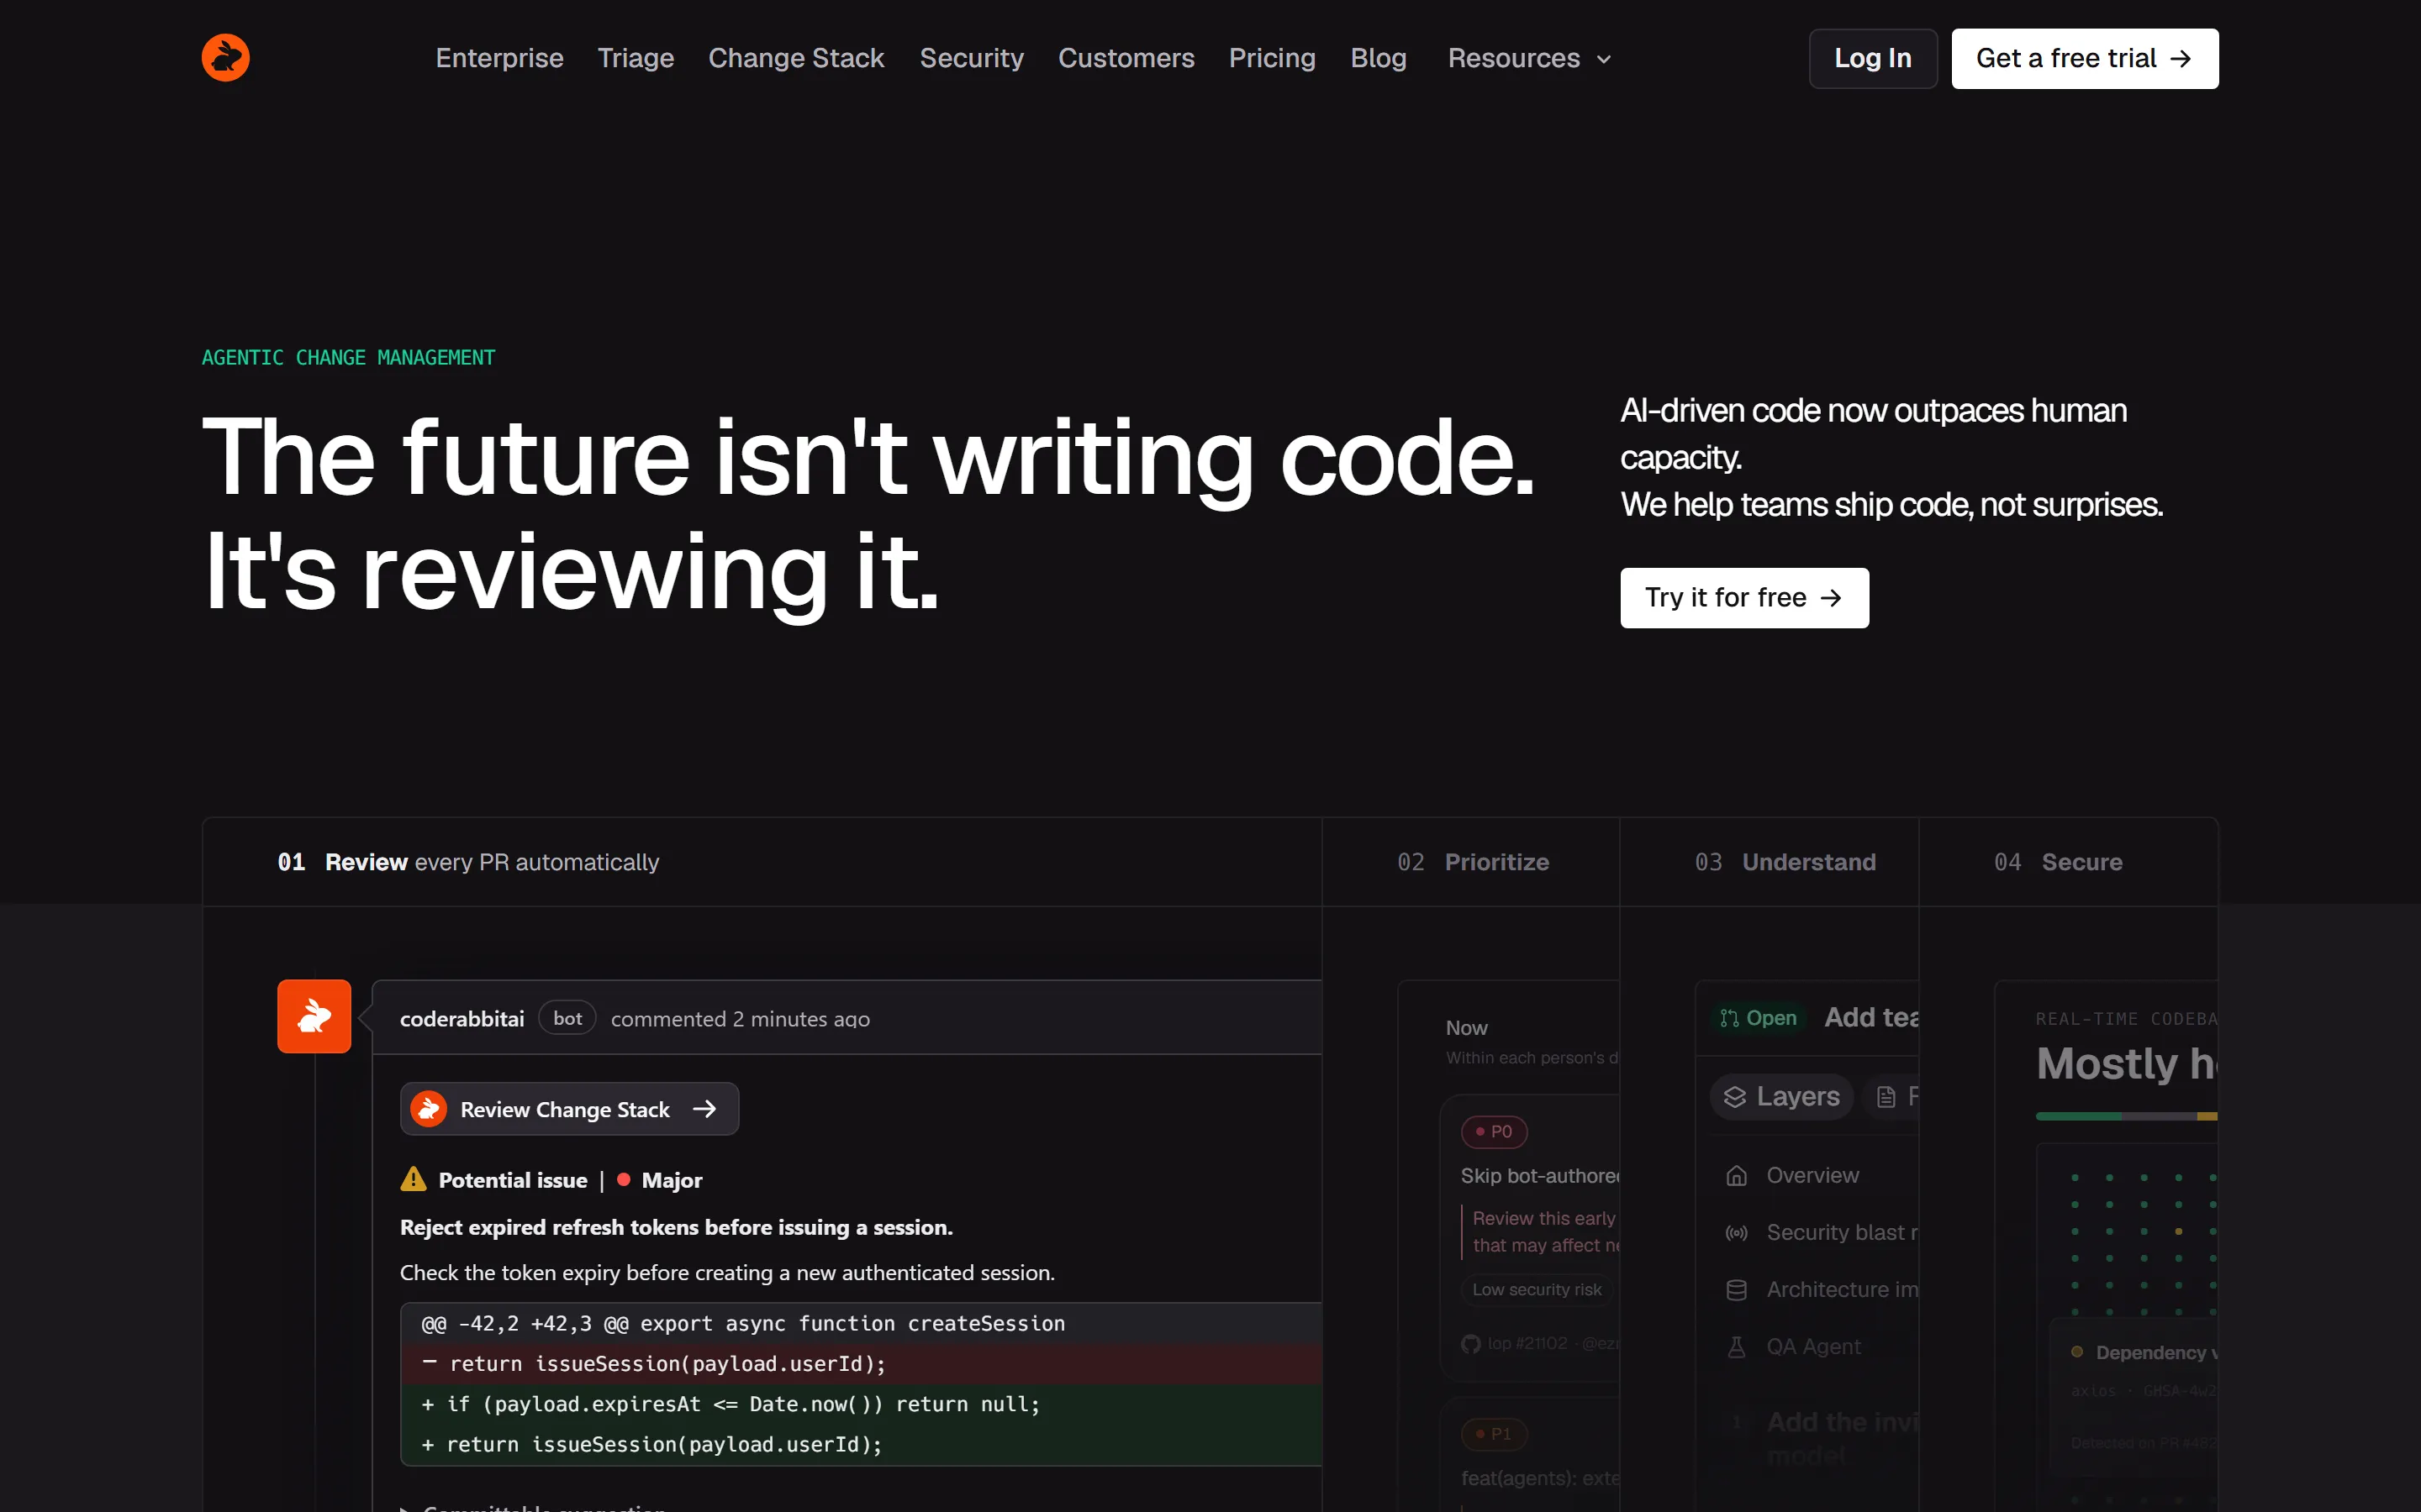Switch to the 03 Understand tab
This screenshot has width=2421, height=1512.
tap(1769, 862)
